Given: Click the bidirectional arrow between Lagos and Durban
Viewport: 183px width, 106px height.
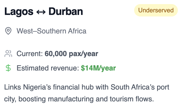Looking at the screenshot, I should click(x=41, y=12).
